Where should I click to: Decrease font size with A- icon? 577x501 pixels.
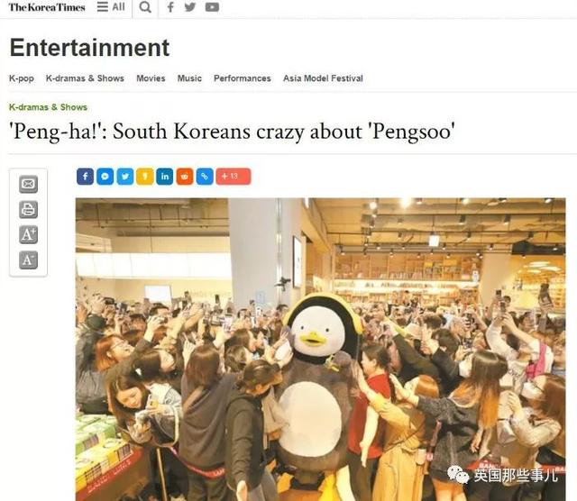point(28,260)
